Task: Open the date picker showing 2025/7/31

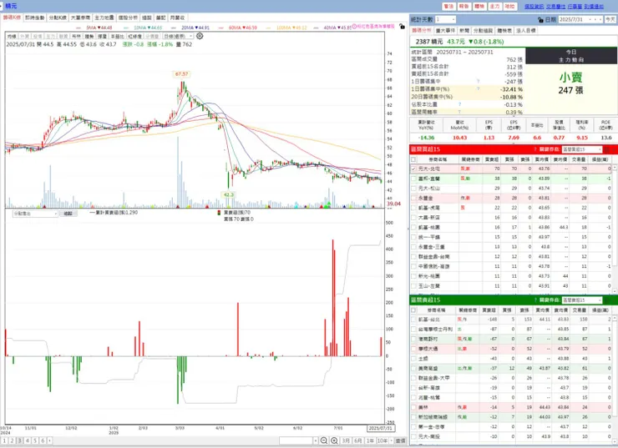Action: click(580, 19)
